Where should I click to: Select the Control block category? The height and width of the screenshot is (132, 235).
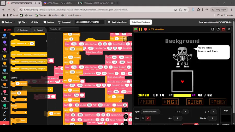click(x=5, y=64)
